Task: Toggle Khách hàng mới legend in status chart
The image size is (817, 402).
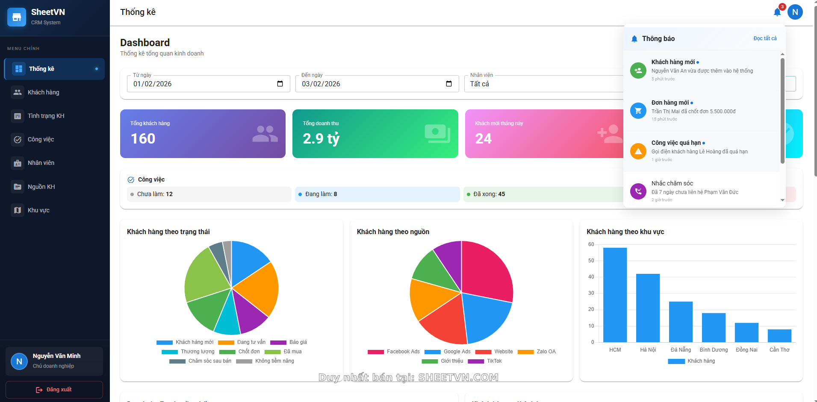Action: click(185, 342)
